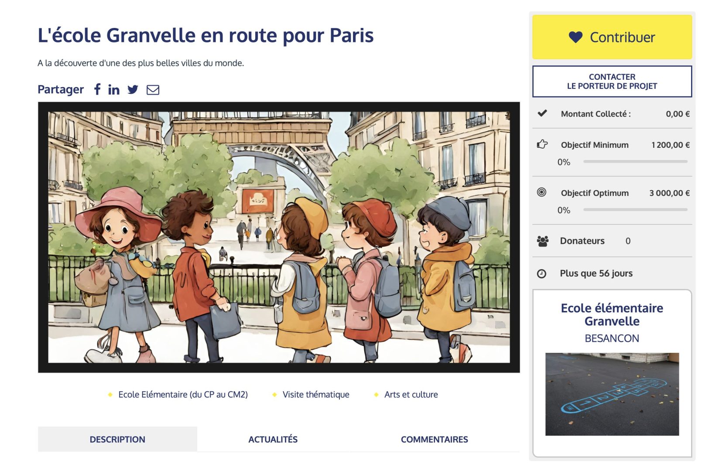Open the Description tab
Viewport: 719px width, 471px height.
(x=117, y=439)
